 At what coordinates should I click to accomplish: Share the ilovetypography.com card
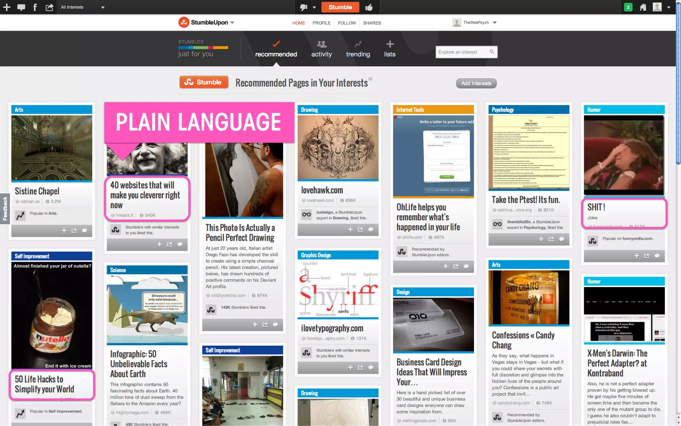click(360, 367)
